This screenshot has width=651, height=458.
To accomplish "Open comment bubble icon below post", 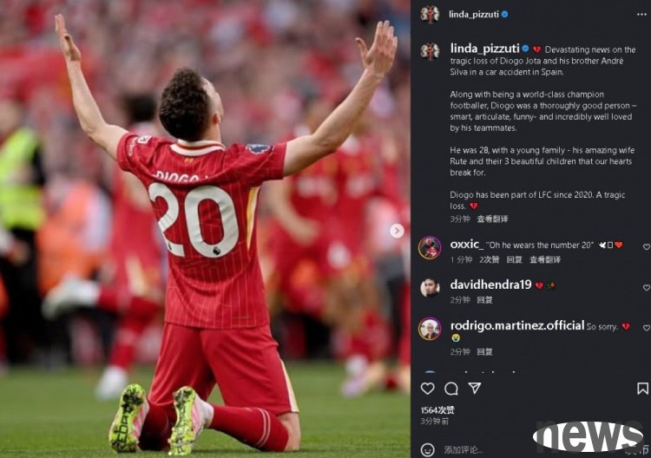I will click(x=450, y=389).
